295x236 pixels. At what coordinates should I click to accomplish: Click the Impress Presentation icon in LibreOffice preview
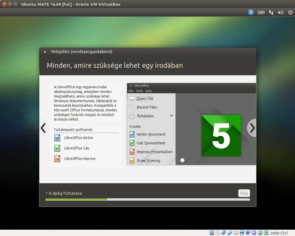132,152
